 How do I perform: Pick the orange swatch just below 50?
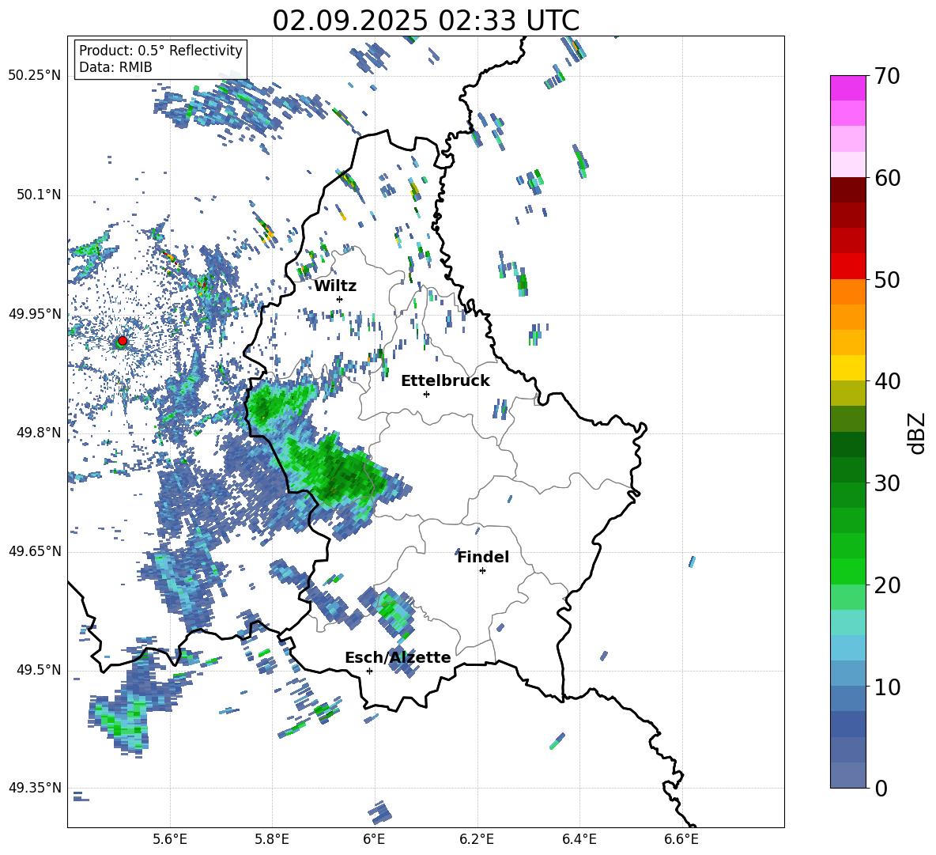point(847,292)
